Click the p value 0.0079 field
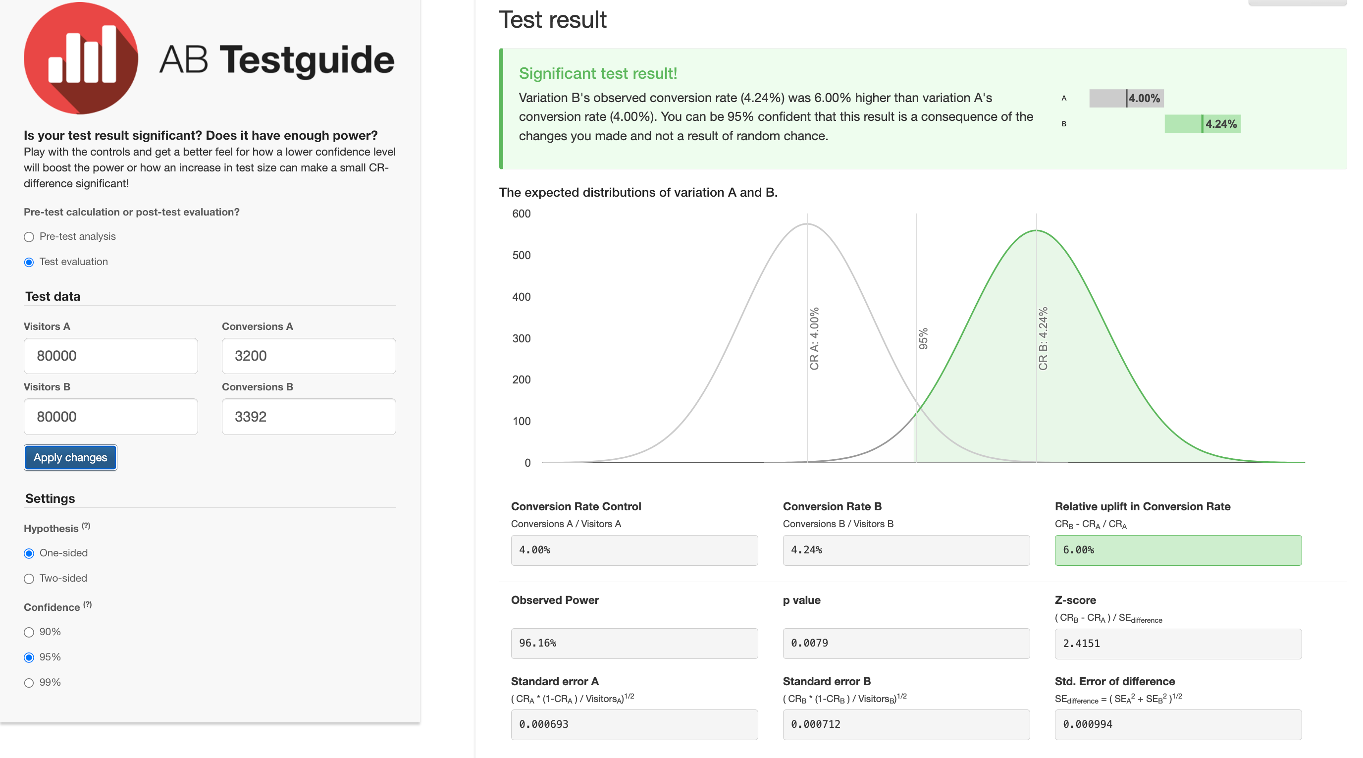 coord(906,643)
